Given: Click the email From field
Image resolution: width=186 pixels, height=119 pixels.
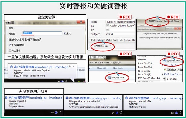Looking at the screenshot, I should click(120, 22).
